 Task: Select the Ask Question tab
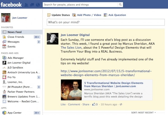pyautogui.click(x=115, y=15)
